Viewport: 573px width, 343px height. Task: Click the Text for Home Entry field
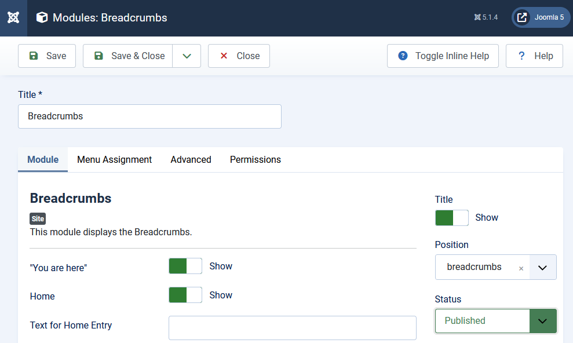[x=292, y=328]
